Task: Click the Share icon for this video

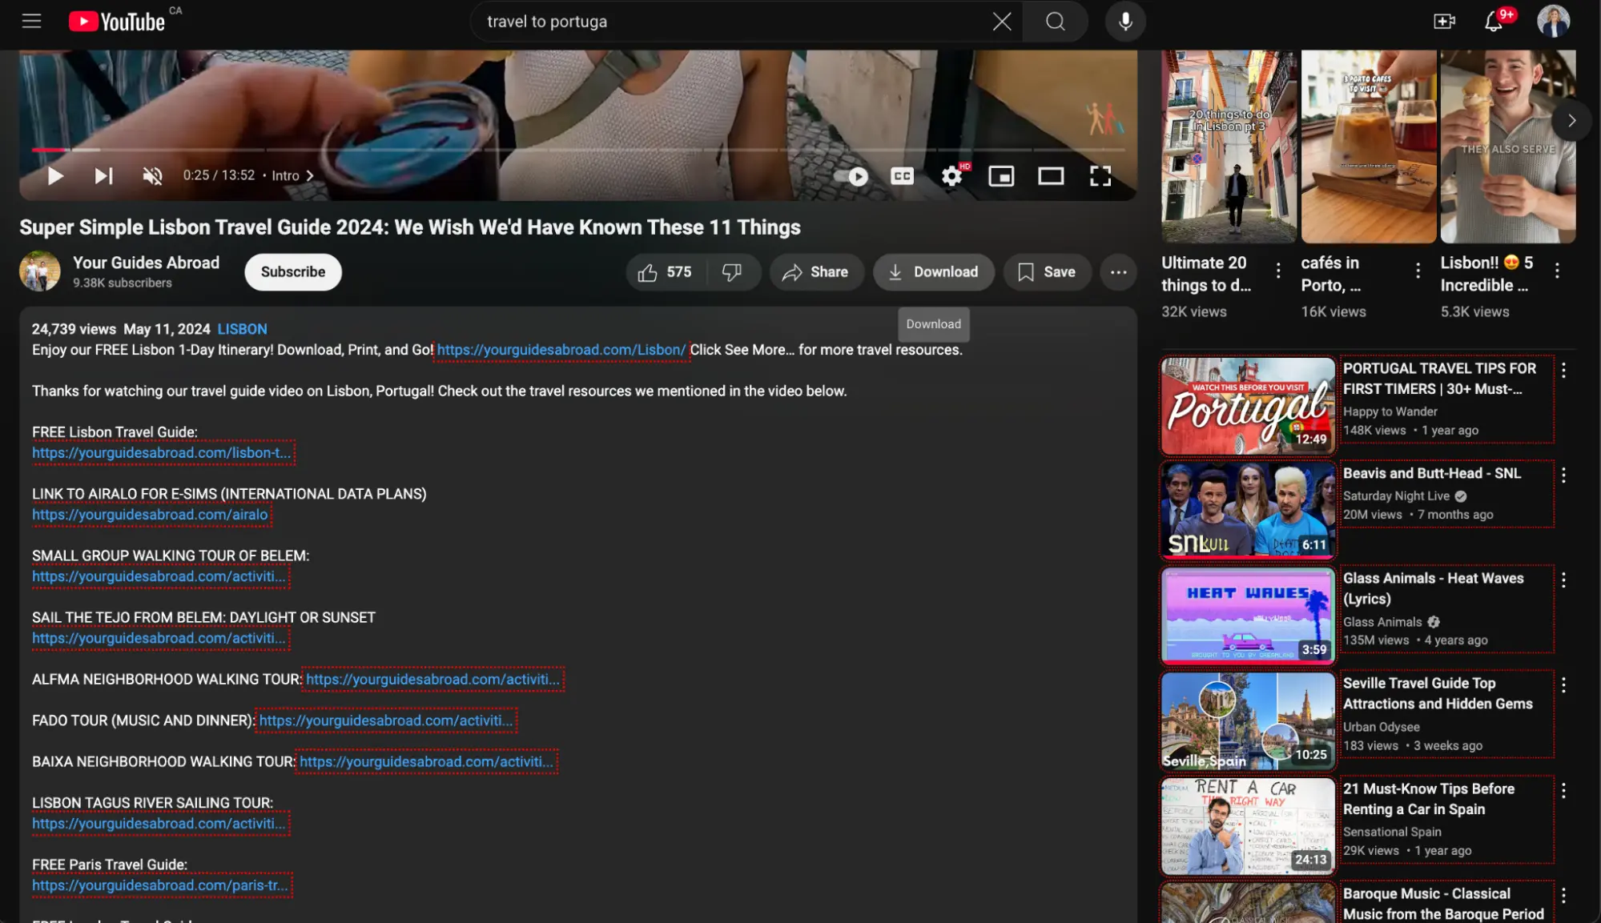Action: (814, 271)
